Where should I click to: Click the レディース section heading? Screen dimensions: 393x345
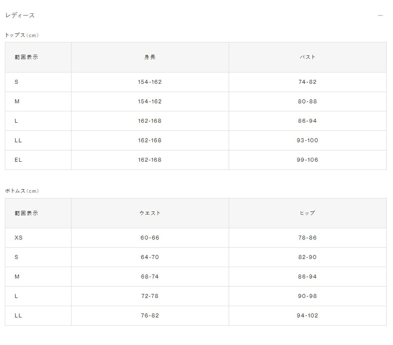[20, 15]
